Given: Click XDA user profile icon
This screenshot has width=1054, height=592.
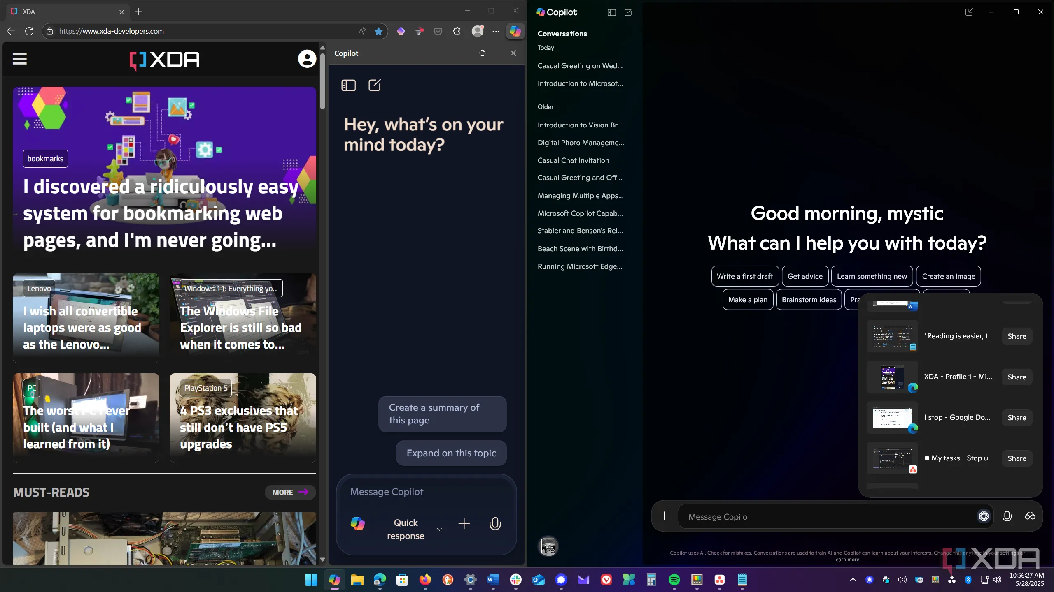Looking at the screenshot, I should (307, 59).
